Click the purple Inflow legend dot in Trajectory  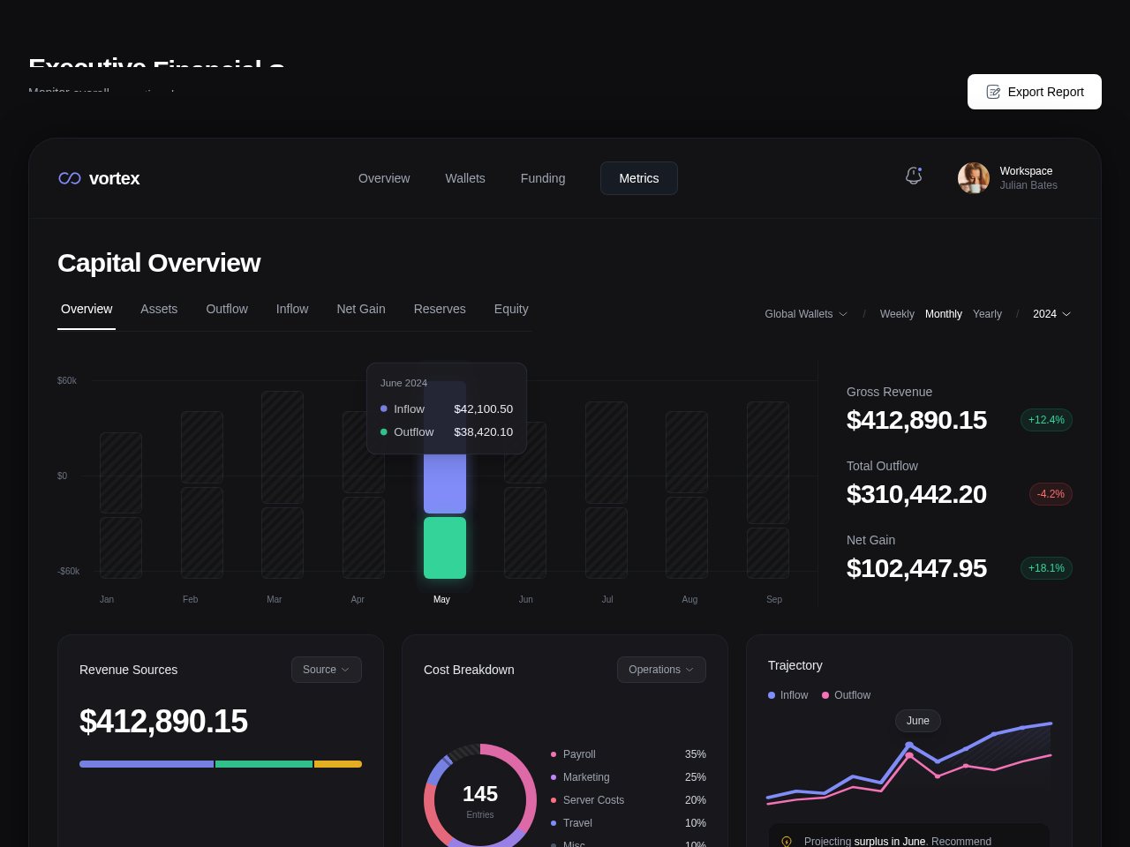point(772,695)
